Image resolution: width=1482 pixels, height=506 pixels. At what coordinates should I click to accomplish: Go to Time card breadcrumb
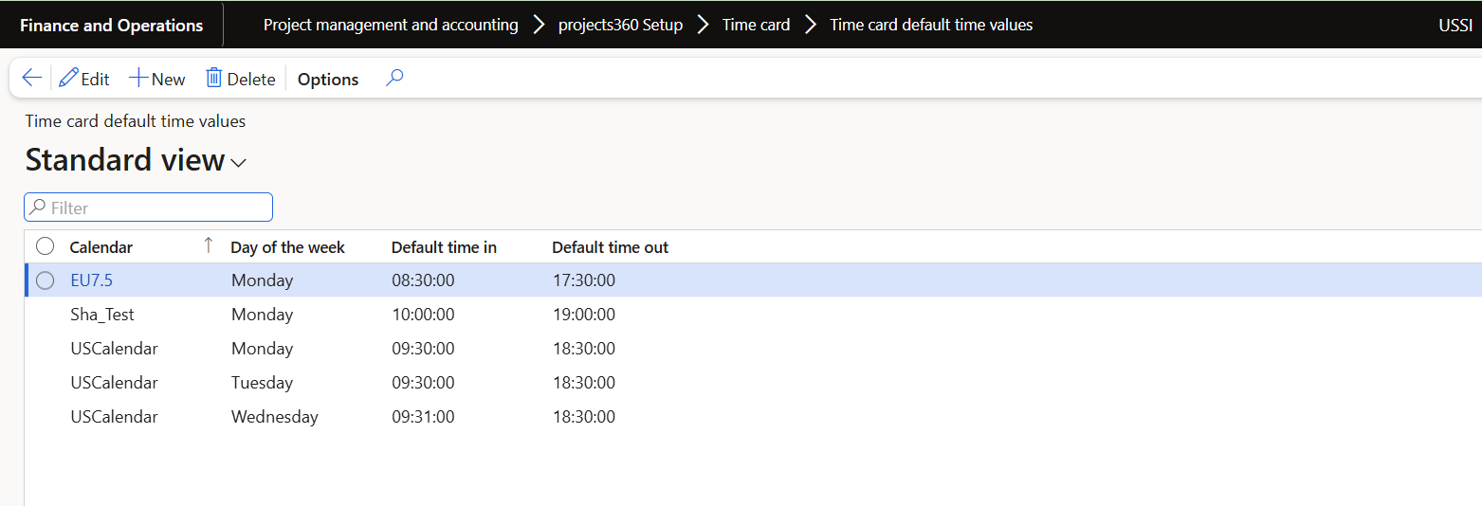(756, 25)
